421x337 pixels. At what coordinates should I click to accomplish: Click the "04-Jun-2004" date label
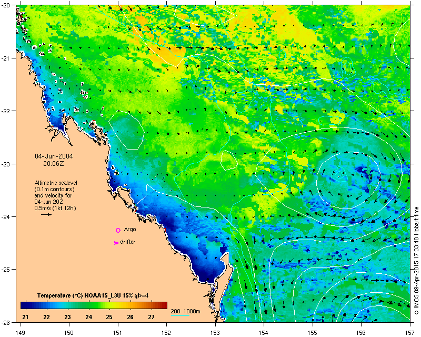(x=54, y=156)
